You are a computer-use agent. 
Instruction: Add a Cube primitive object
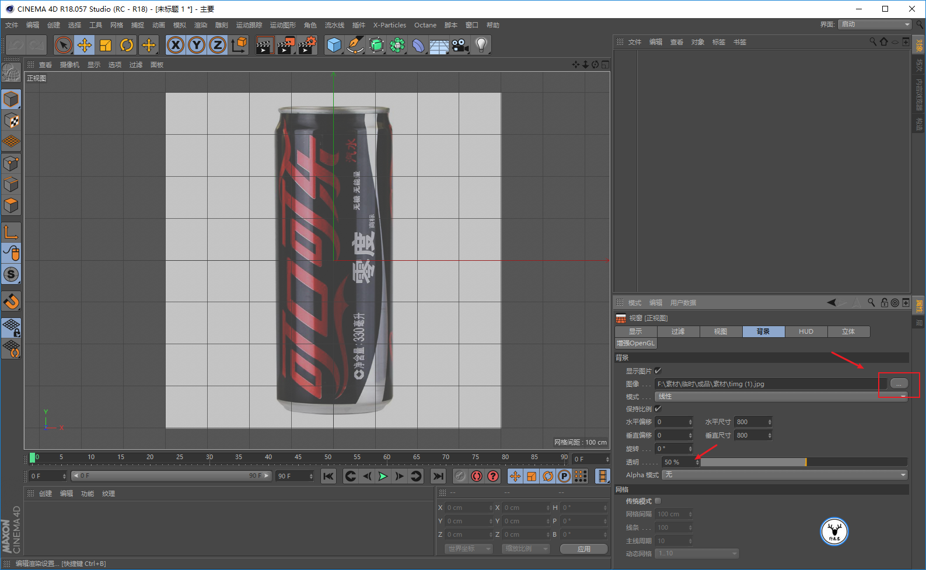(334, 45)
